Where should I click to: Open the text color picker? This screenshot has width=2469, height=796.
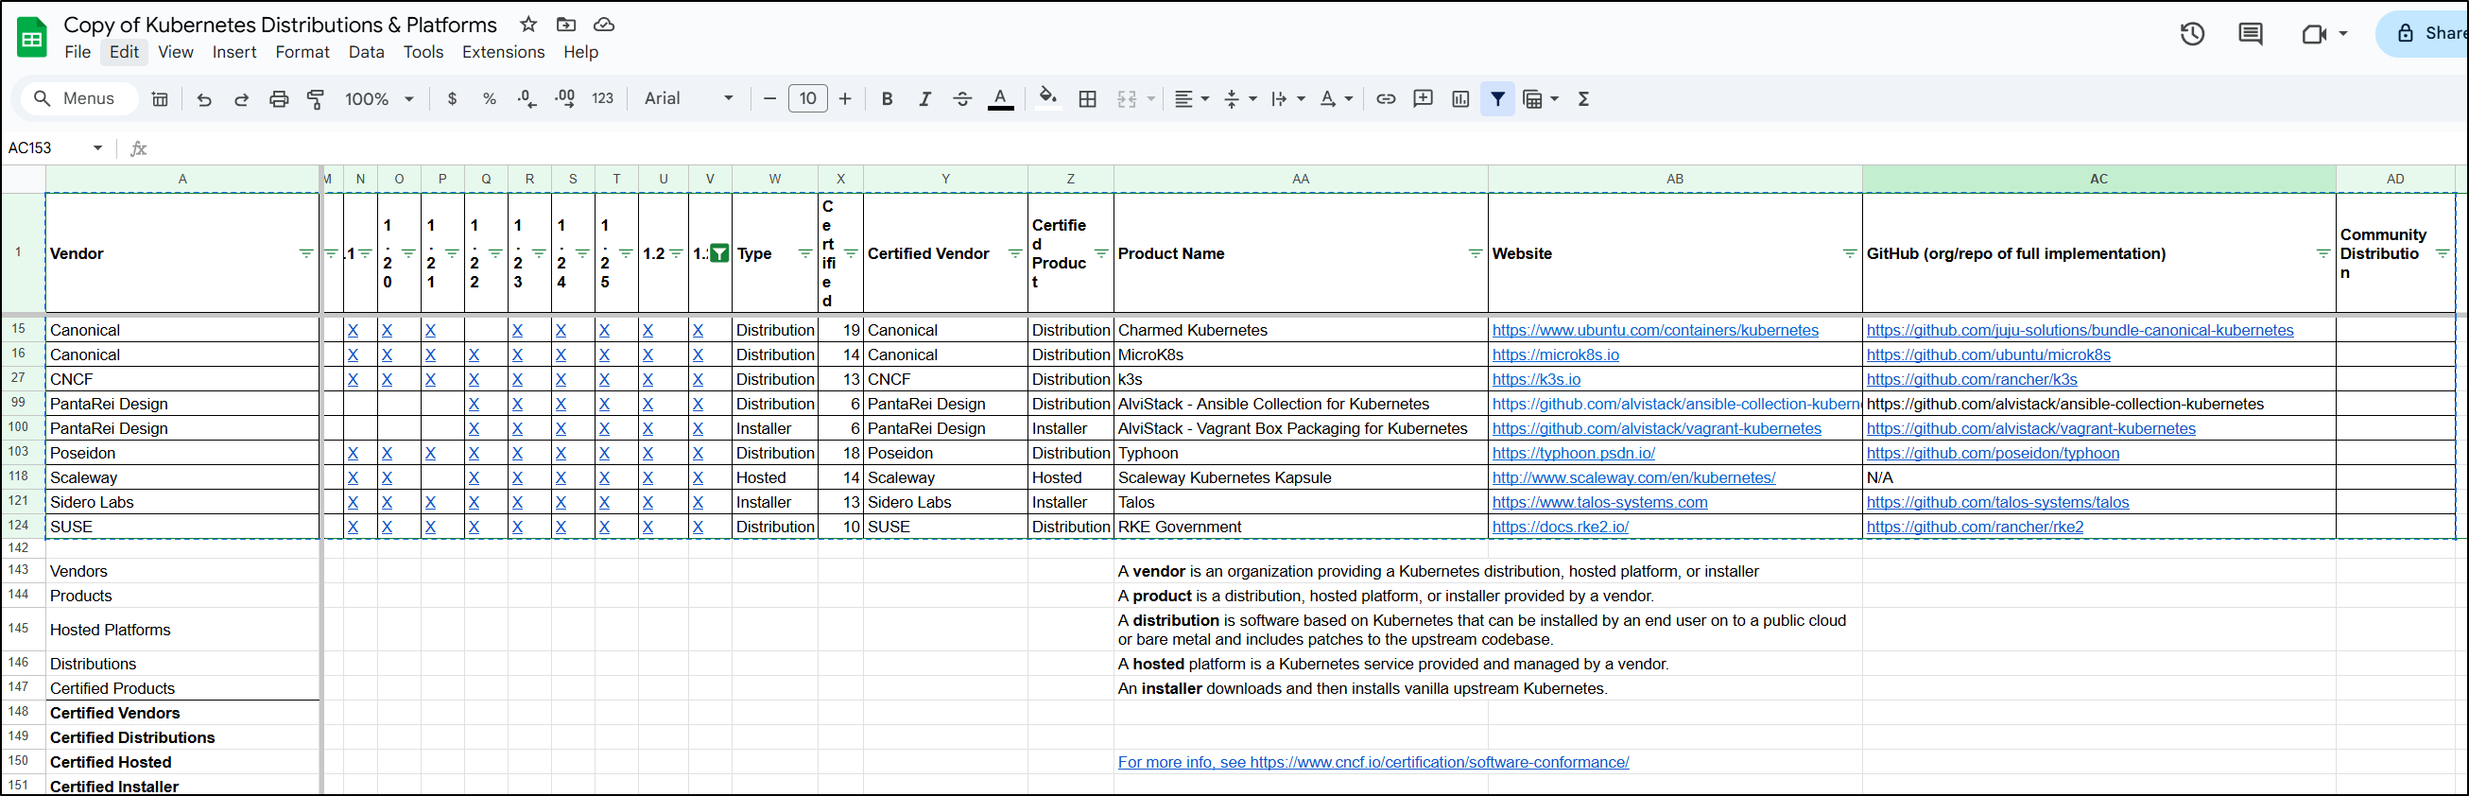[x=1001, y=98]
